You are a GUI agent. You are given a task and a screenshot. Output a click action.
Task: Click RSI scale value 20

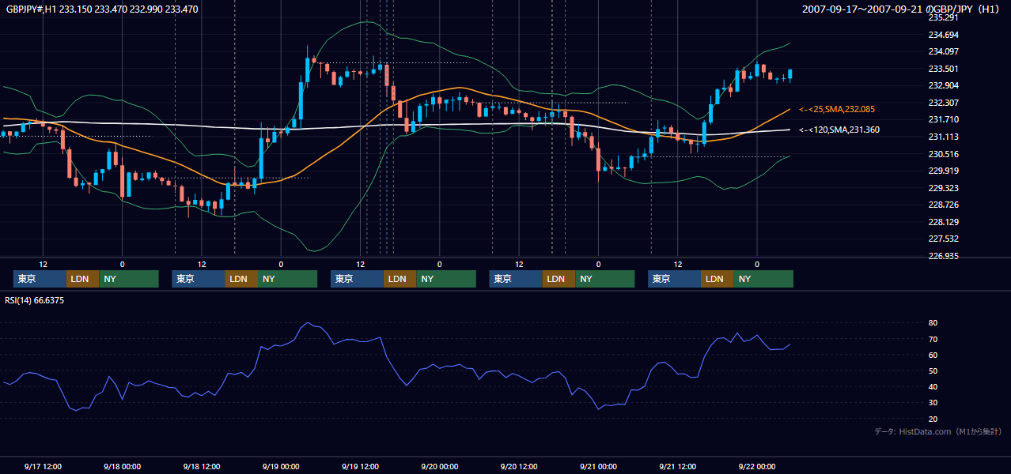(x=933, y=419)
